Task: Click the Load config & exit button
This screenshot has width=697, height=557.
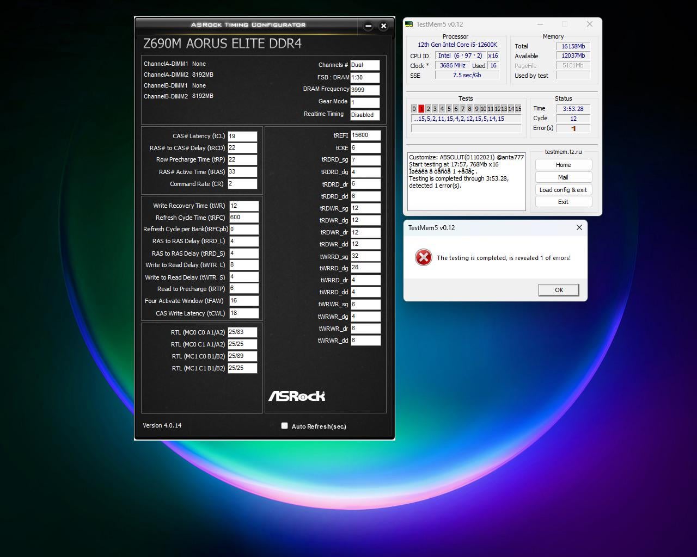Action: pyautogui.click(x=564, y=190)
